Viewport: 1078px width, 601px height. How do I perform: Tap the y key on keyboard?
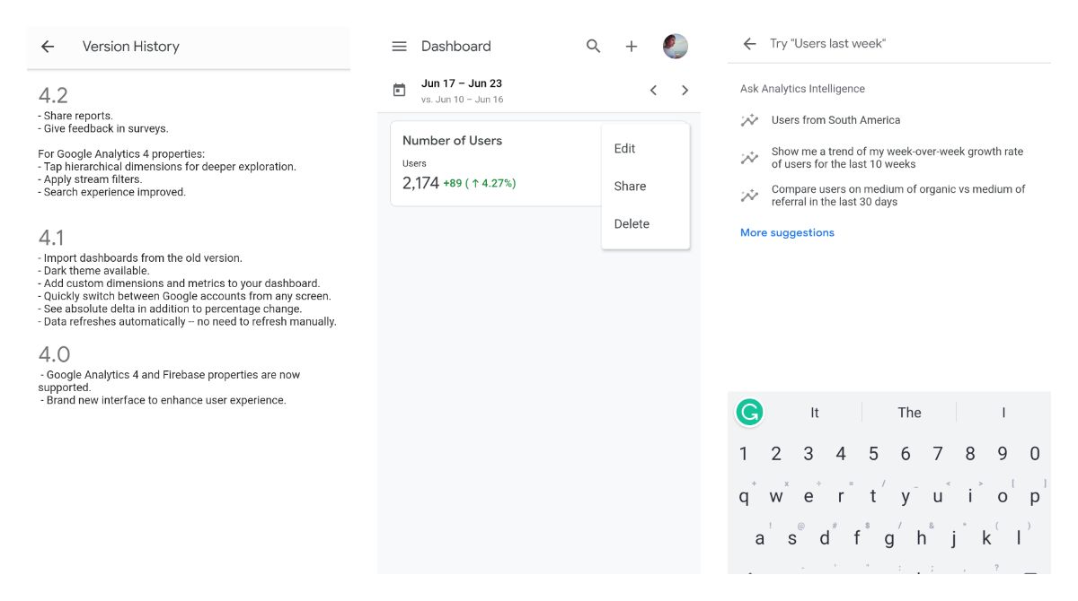(906, 496)
